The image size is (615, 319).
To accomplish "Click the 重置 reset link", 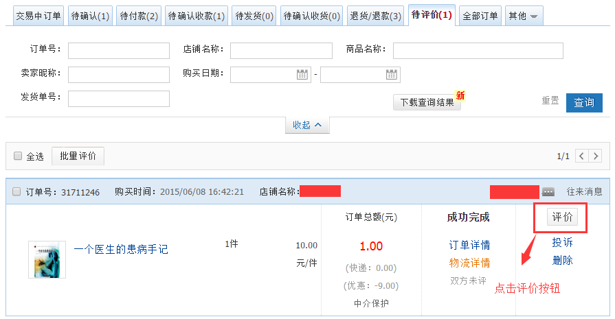I will tap(550, 101).
